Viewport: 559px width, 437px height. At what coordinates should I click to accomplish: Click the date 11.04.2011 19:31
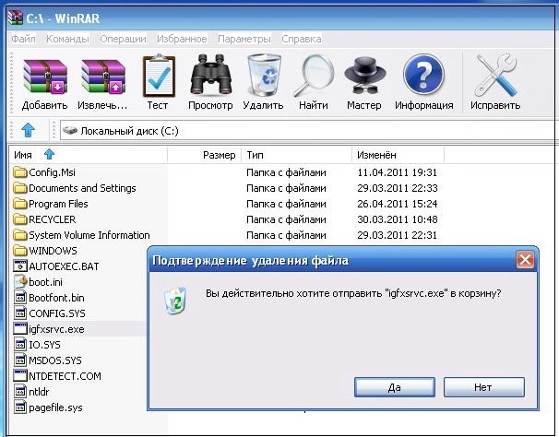[398, 172]
